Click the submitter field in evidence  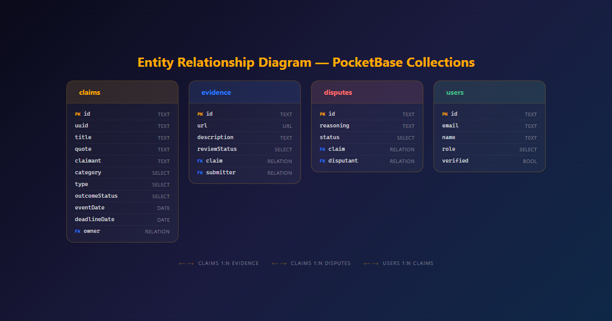pos(245,173)
